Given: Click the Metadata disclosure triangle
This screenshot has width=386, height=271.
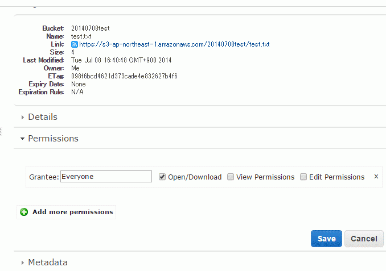Looking at the screenshot, I should [x=22, y=262].
